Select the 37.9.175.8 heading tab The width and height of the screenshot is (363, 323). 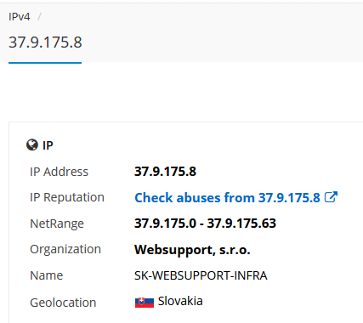coord(45,42)
